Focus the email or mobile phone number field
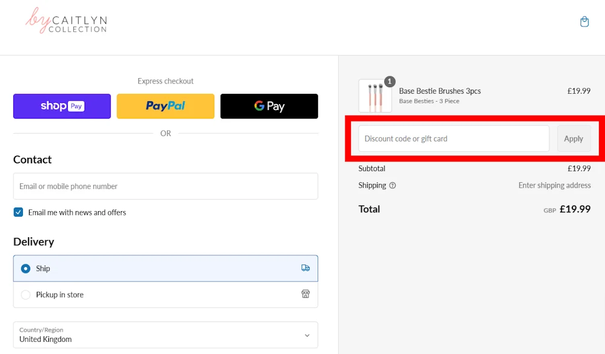The height and width of the screenshot is (354, 605). 166,186
